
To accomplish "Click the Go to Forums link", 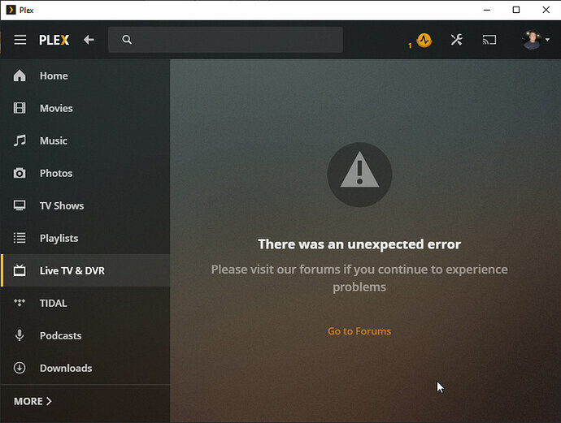I will point(359,331).
